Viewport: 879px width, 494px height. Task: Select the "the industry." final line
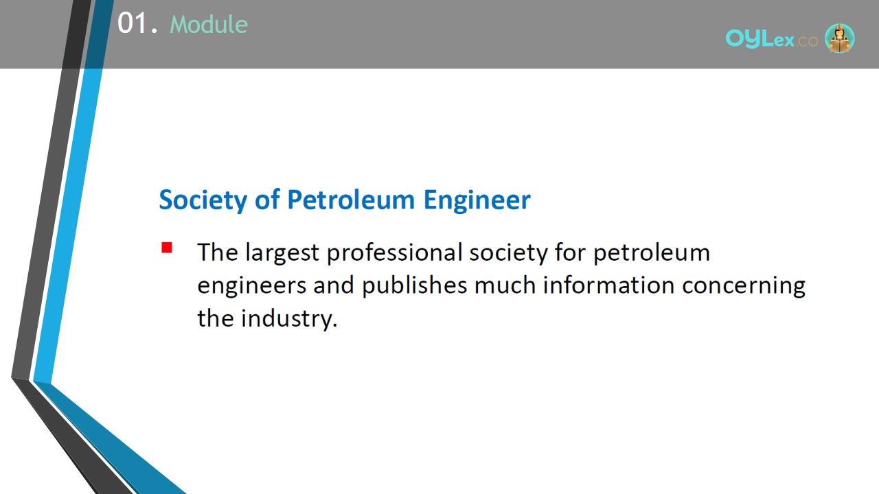click(267, 318)
